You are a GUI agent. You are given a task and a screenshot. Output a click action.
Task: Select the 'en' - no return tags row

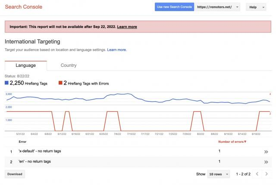click(138, 162)
